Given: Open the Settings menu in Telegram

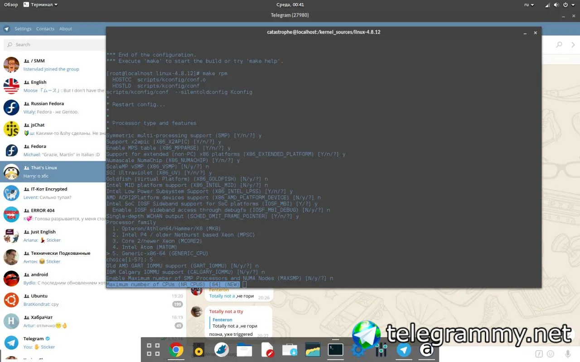Looking at the screenshot, I should 23,29.
